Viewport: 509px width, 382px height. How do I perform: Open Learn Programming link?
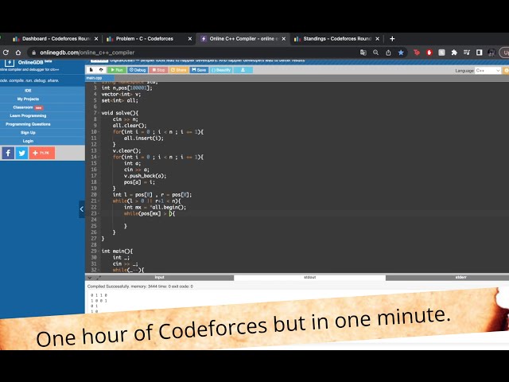29,116
